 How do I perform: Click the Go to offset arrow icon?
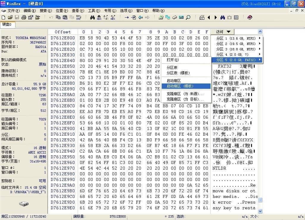(127, 18)
